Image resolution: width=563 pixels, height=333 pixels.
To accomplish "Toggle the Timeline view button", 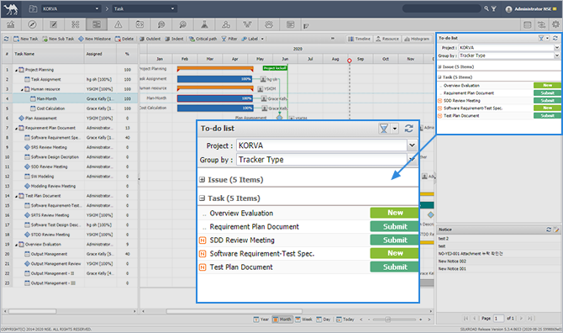I will pos(359,39).
